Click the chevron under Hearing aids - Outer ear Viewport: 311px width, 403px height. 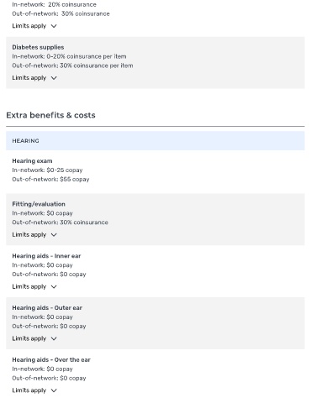(54, 338)
